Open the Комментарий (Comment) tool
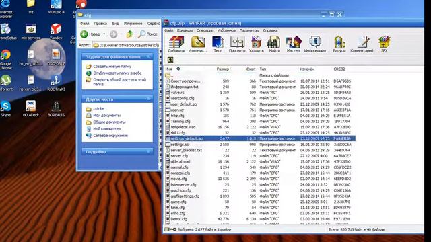 coord(362,44)
